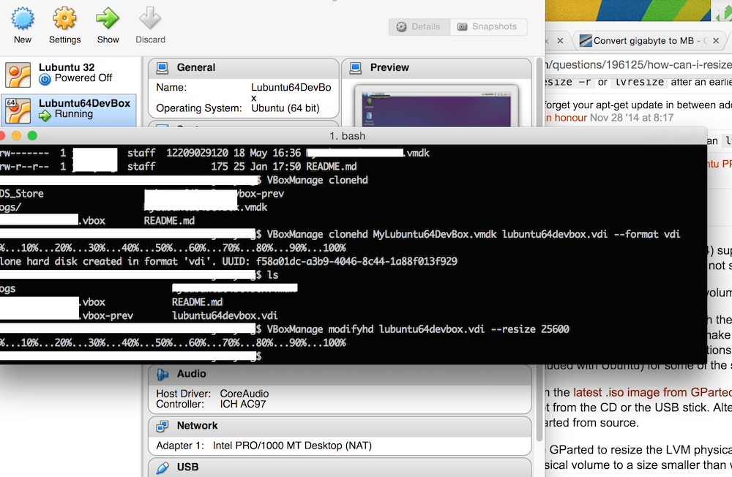Click the '1. bash' terminal title

[347, 136]
